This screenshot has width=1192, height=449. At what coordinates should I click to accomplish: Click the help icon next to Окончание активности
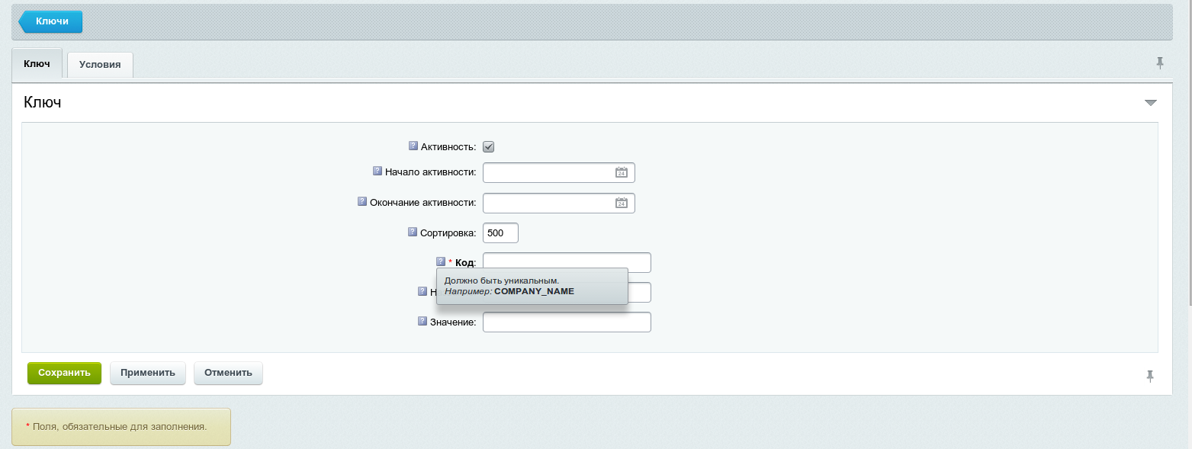[x=361, y=201]
